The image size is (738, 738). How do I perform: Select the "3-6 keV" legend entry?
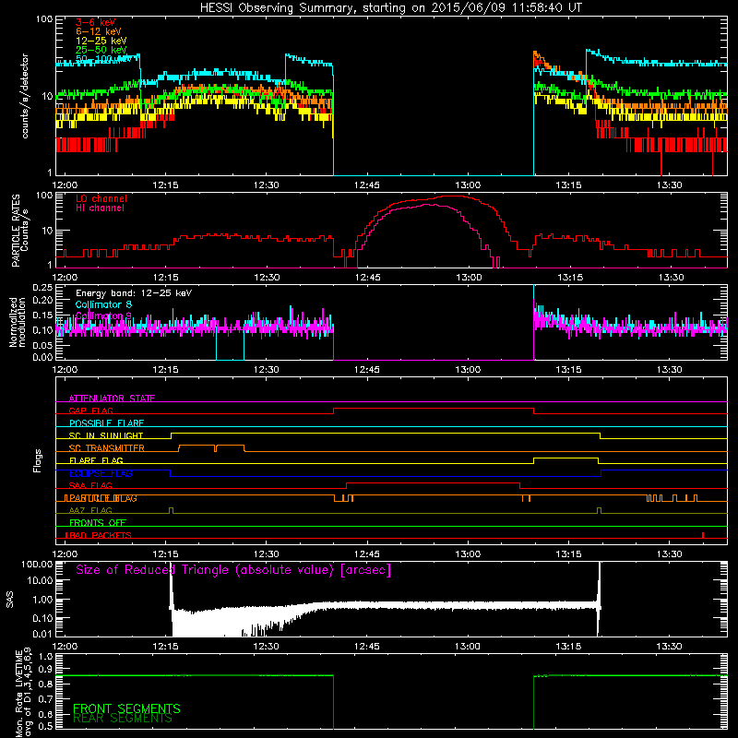point(96,22)
